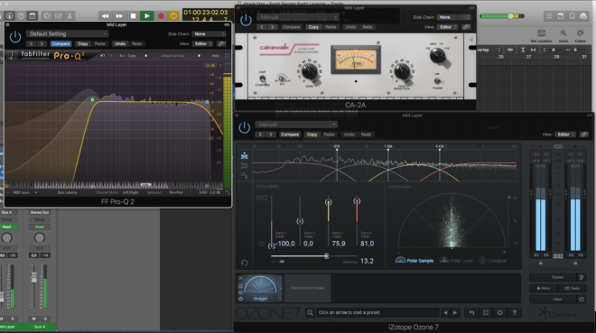596x333 pixels.
Task: Click Fast Forward in Logic transport bar
Action: [x=119, y=16]
